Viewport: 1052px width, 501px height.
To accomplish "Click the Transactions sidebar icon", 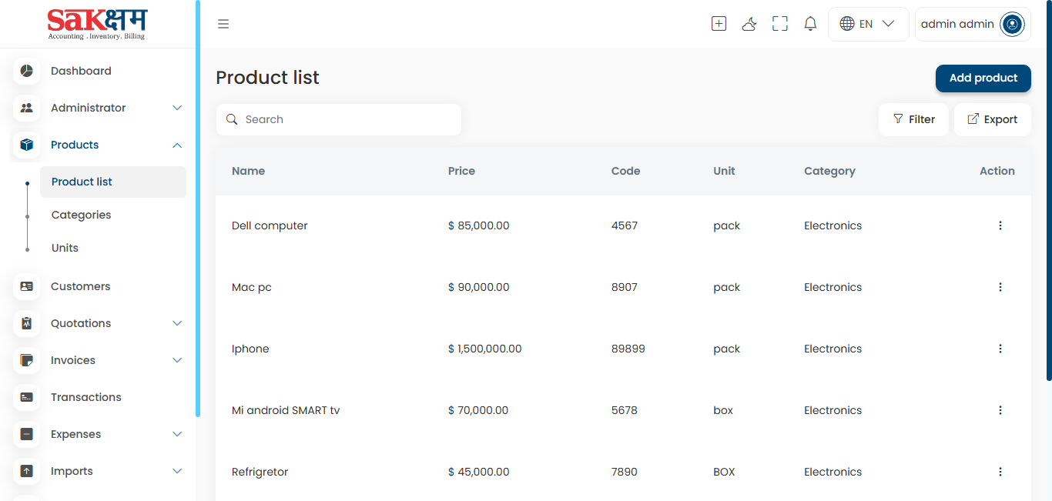I will (27, 397).
